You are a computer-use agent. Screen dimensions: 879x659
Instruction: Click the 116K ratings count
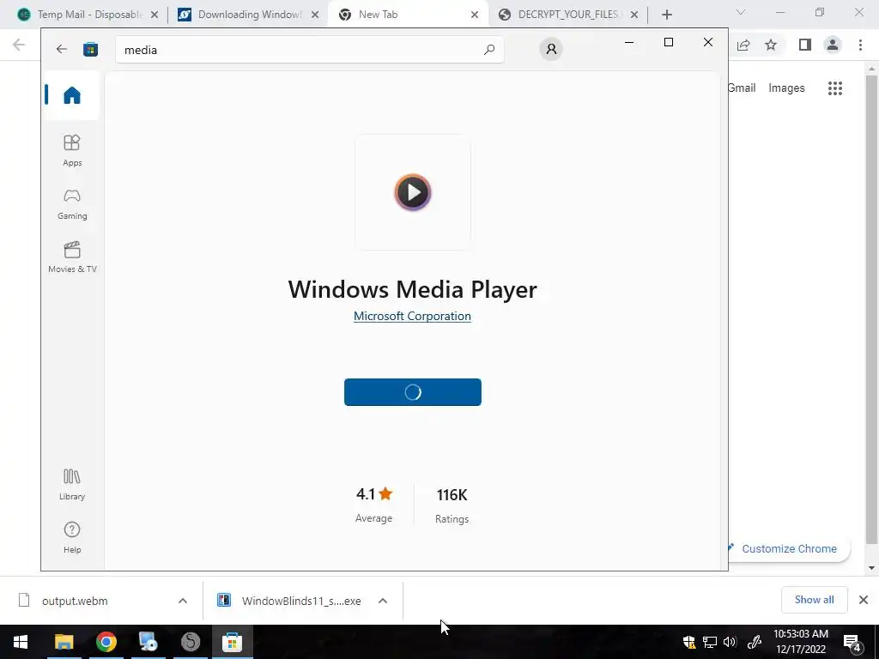point(452,495)
